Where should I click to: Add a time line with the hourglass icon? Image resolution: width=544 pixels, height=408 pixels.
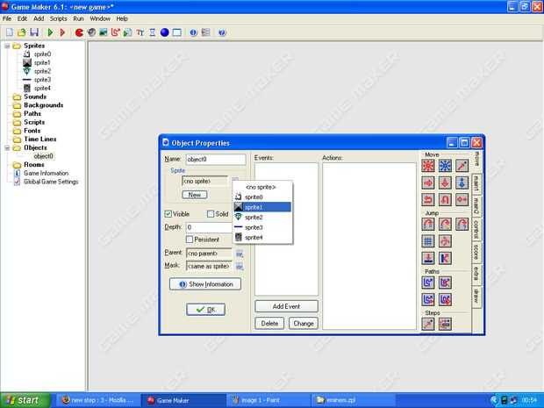click(x=153, y=32)
